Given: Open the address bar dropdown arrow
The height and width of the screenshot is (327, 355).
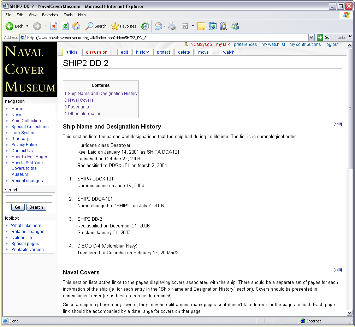Looking at the screenshot, I should 311,37.
